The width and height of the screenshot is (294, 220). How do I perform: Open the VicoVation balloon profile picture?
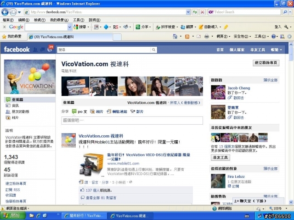click(x=30, y=77)
